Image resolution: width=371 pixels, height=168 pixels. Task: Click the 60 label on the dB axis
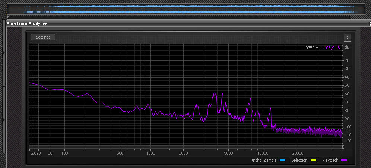pos(347,94)
